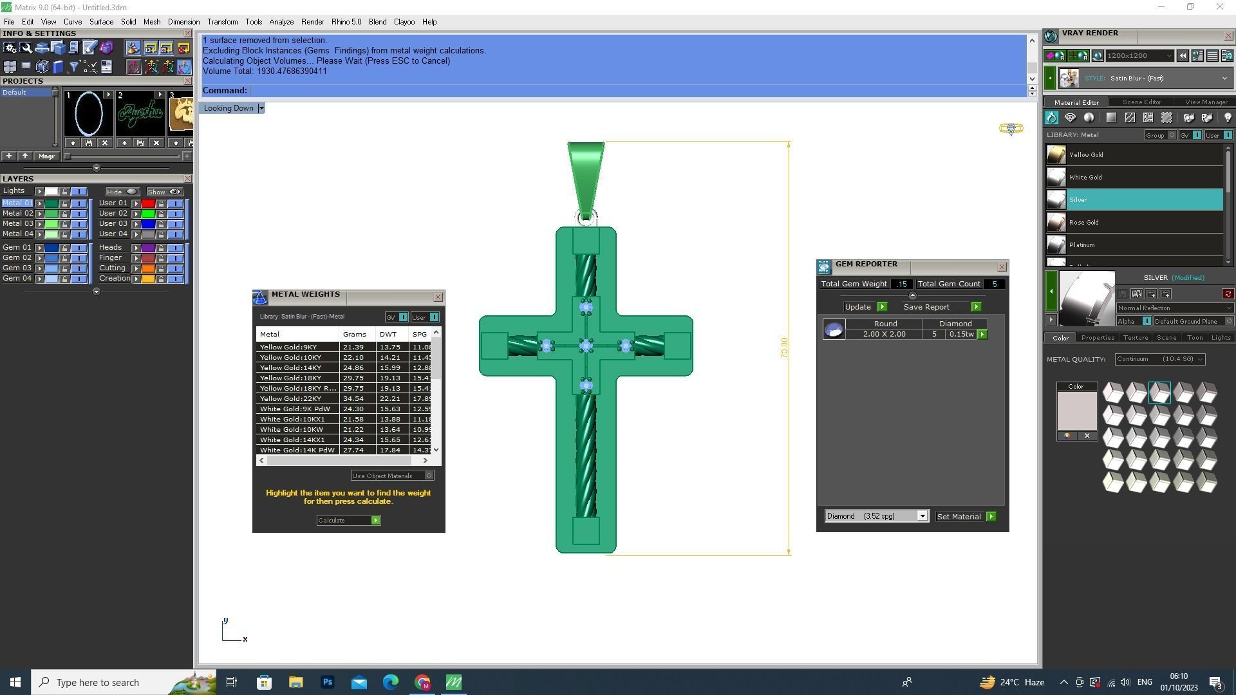Viewport: 1236px width, 695px height.
Task: Open Microsoft Edge from the taskbar
Action: click(x=391, y=682)
